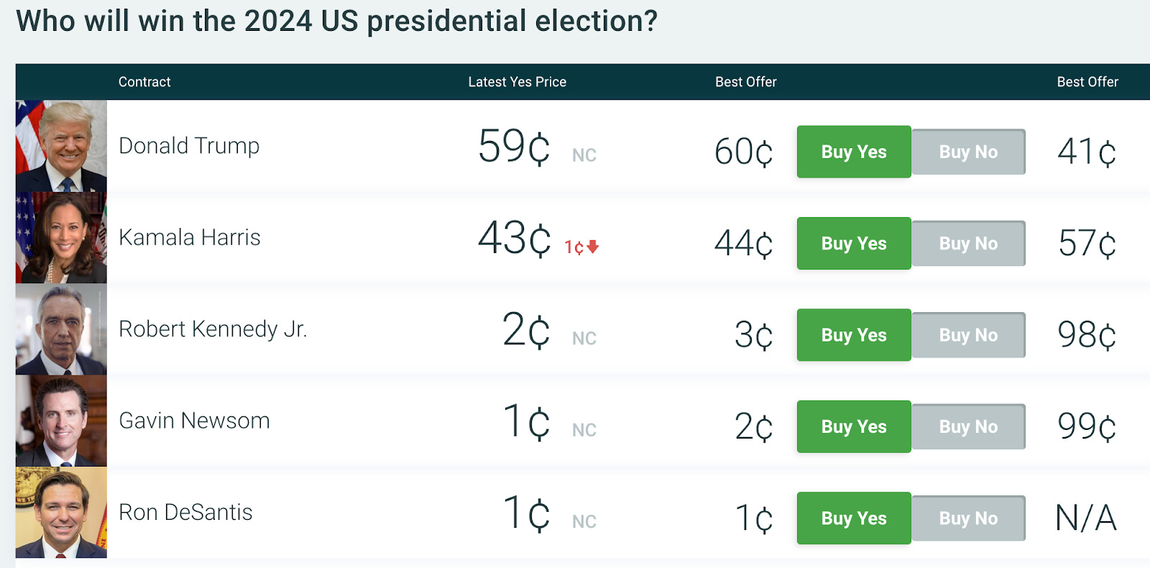
Task: Click Buy Yes for Ron DeSantis
Action: tap(854, 518)
